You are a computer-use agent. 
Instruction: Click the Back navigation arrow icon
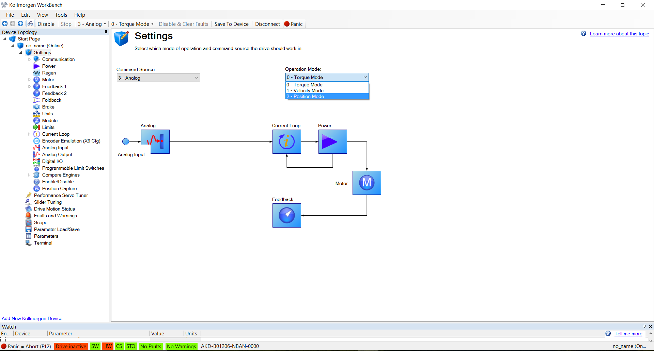pos(5,24)
